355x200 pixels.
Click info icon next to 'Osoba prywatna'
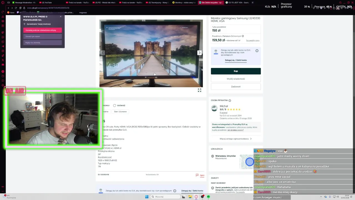[230, 101]
